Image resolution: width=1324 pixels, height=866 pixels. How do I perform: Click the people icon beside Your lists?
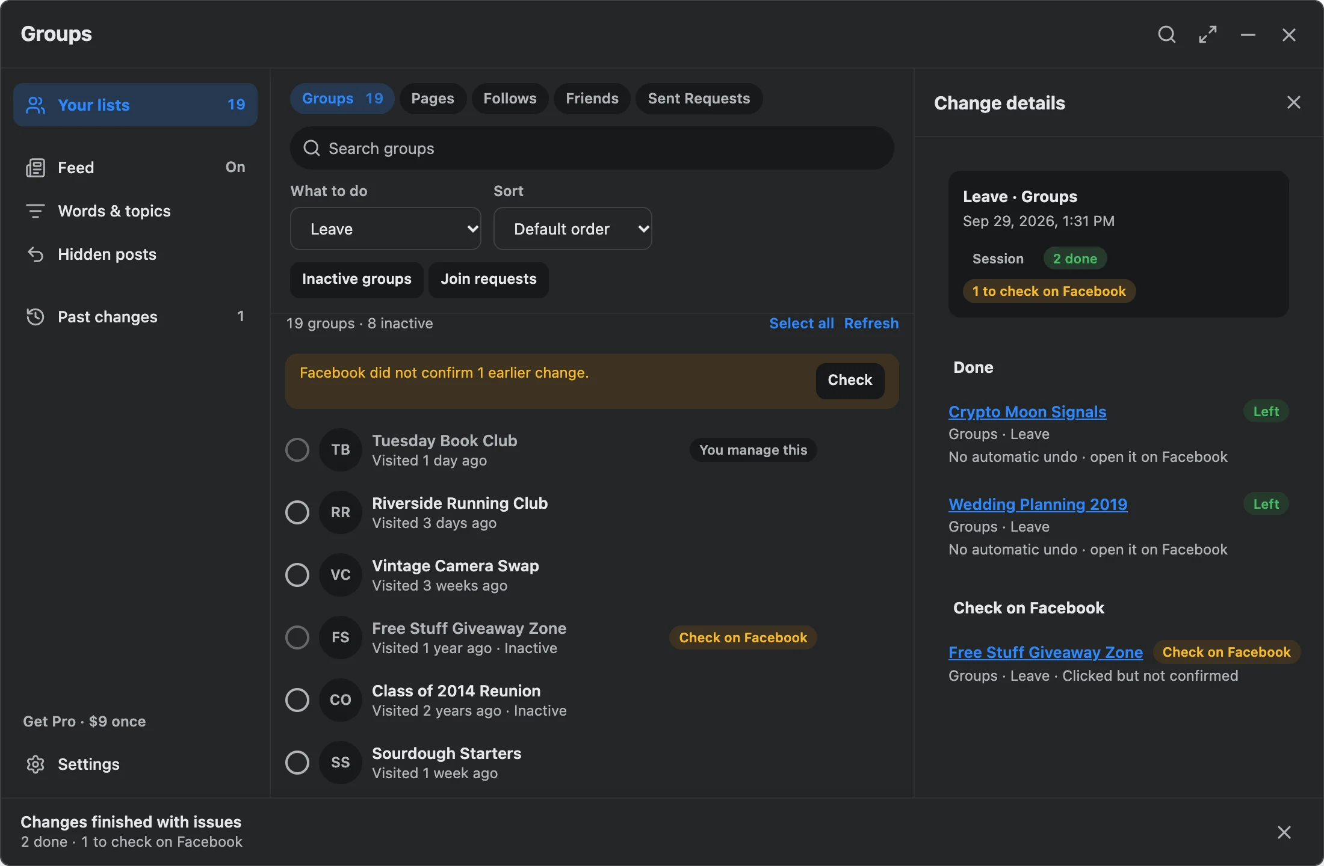tap(36, 105)
